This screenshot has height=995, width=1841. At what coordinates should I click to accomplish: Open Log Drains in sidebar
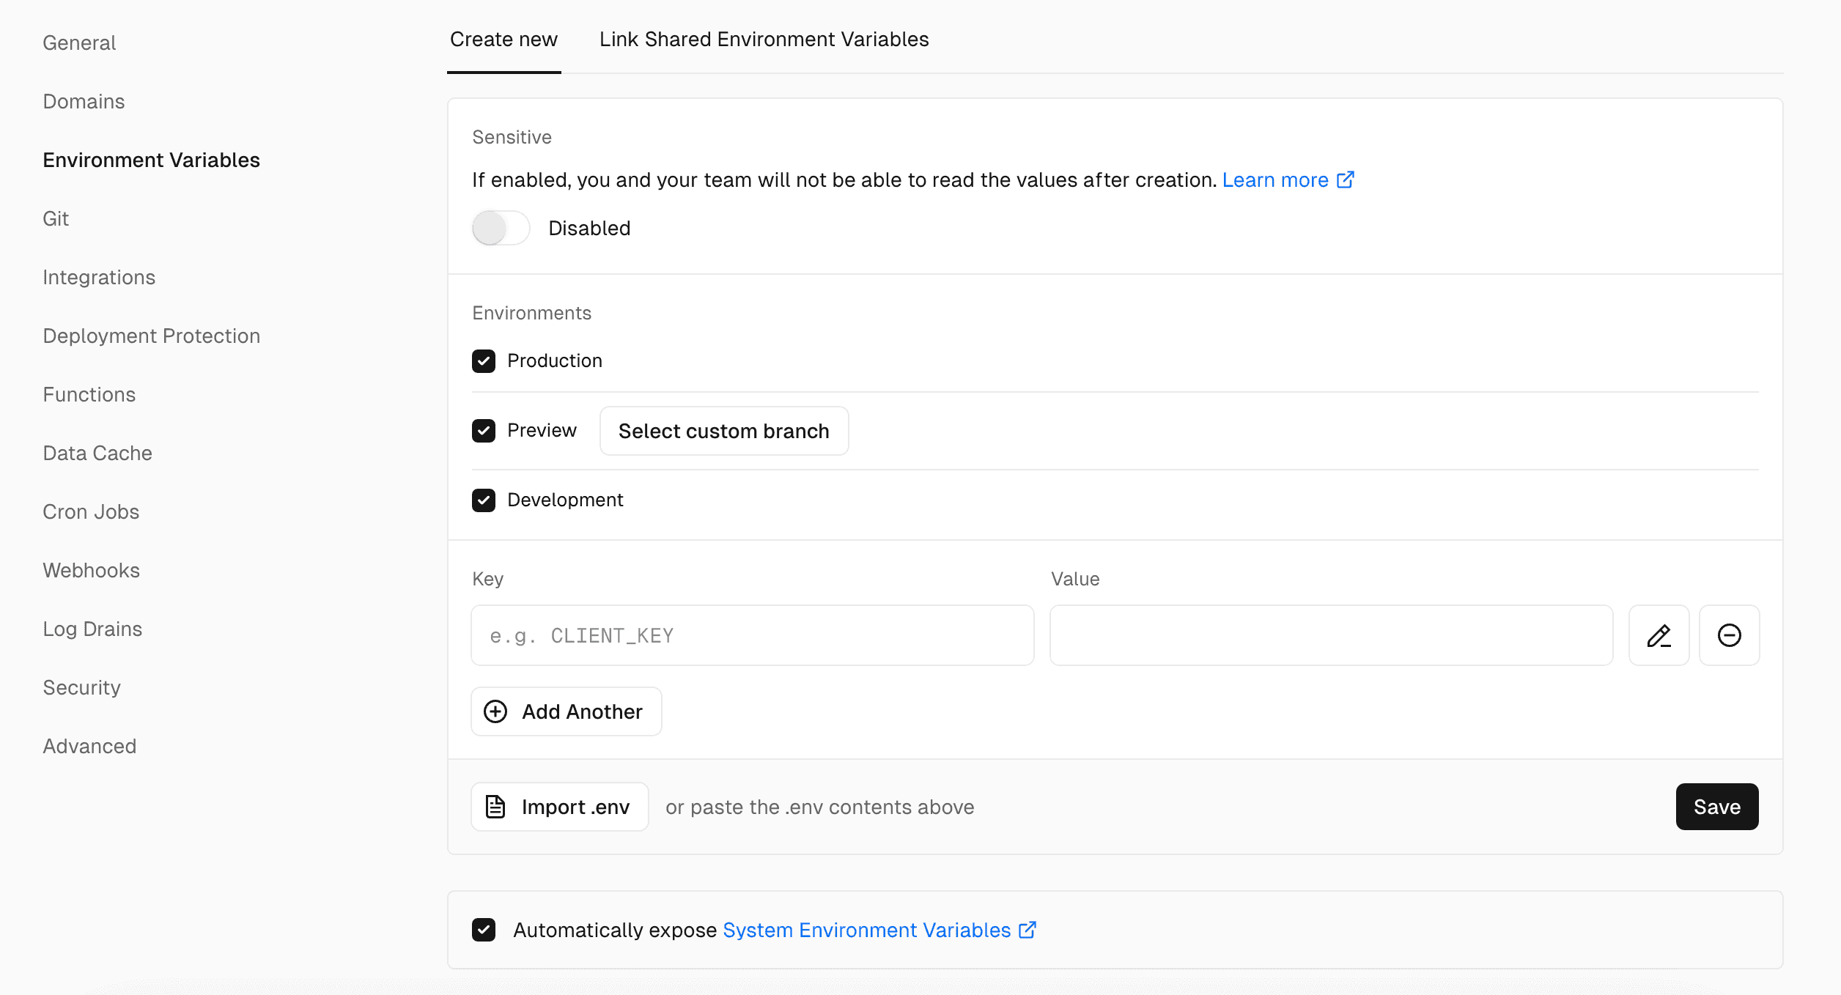(92, 629)
